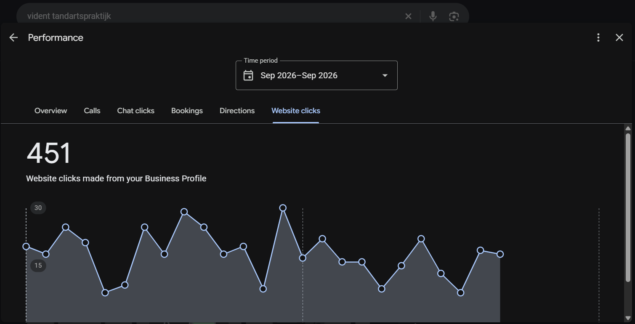Click the 15 axis label on chart
This screenshot has width=635, height=324.
click(x=38, y=266)
